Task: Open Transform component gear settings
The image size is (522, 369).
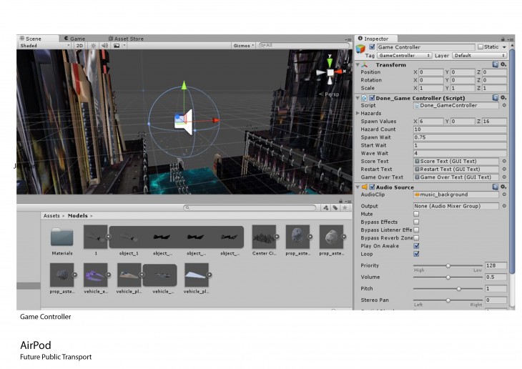Action: click(x=504, y=64)
